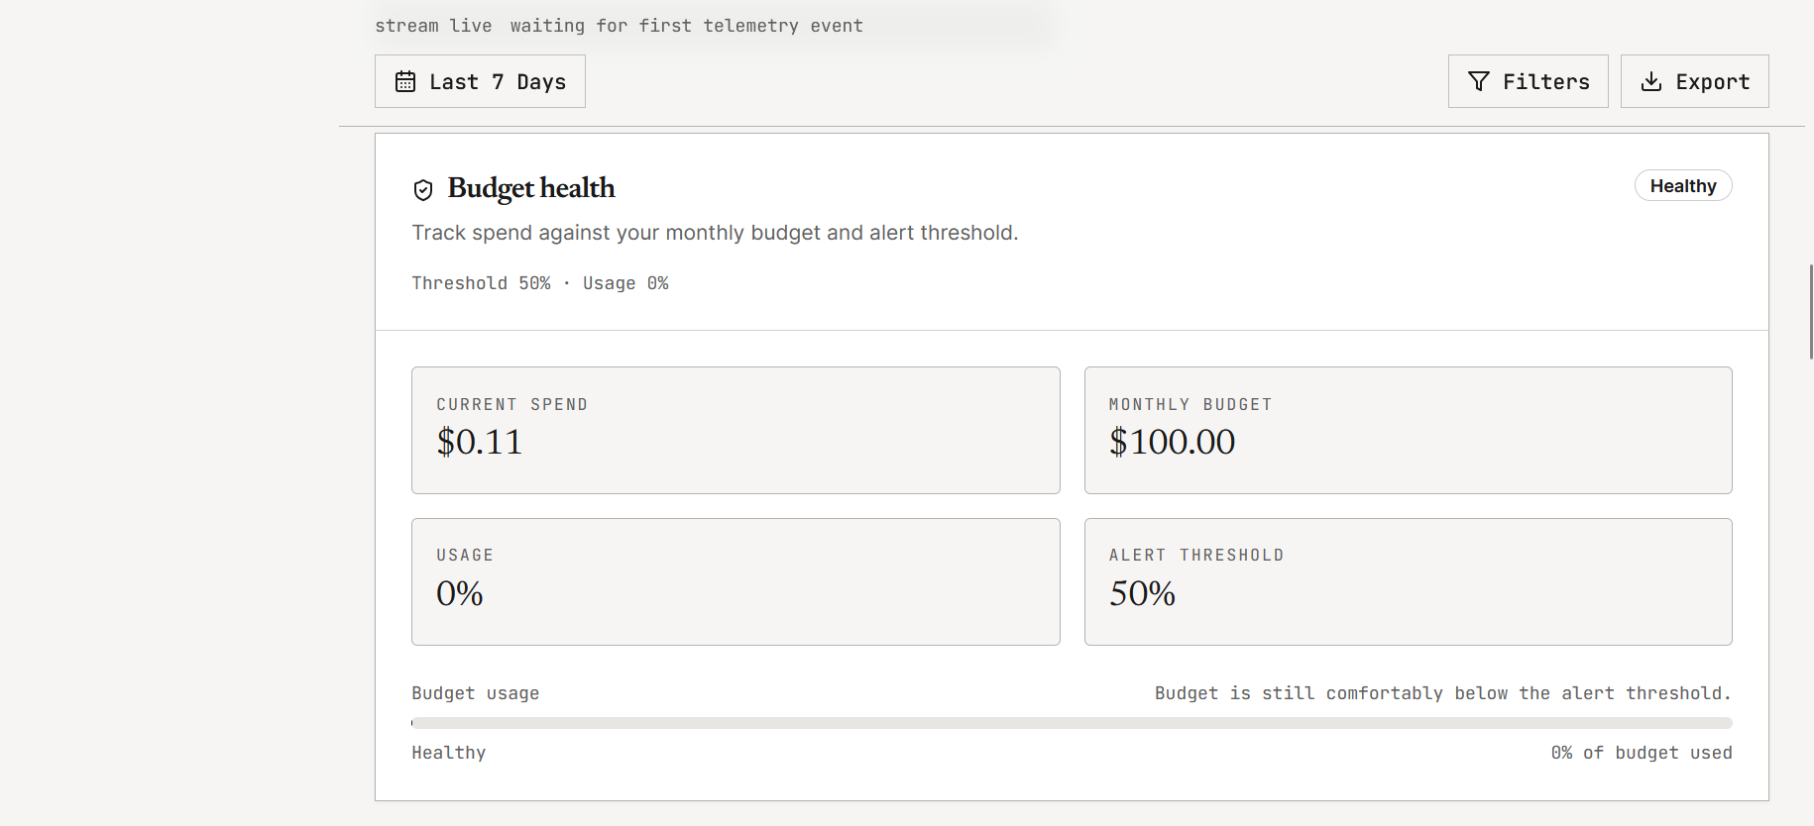Select the Monthly Budget card
The width and height of the screenshot is (1814, 826).
1408,430
